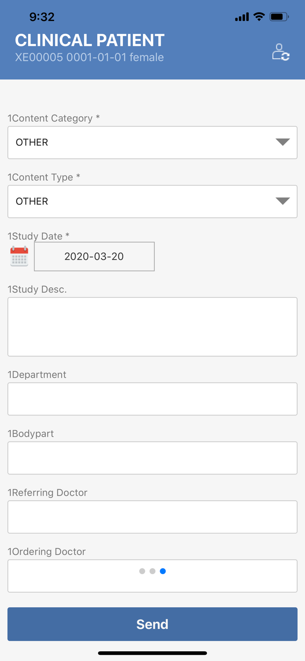Expand the Content Category dropdown arrow
This screenshot has width=305, height=661.
(283, 142)
